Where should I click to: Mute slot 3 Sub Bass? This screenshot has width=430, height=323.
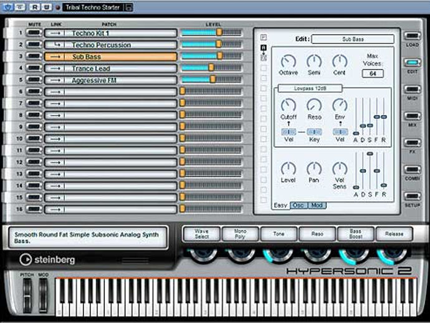click(34, 56)
